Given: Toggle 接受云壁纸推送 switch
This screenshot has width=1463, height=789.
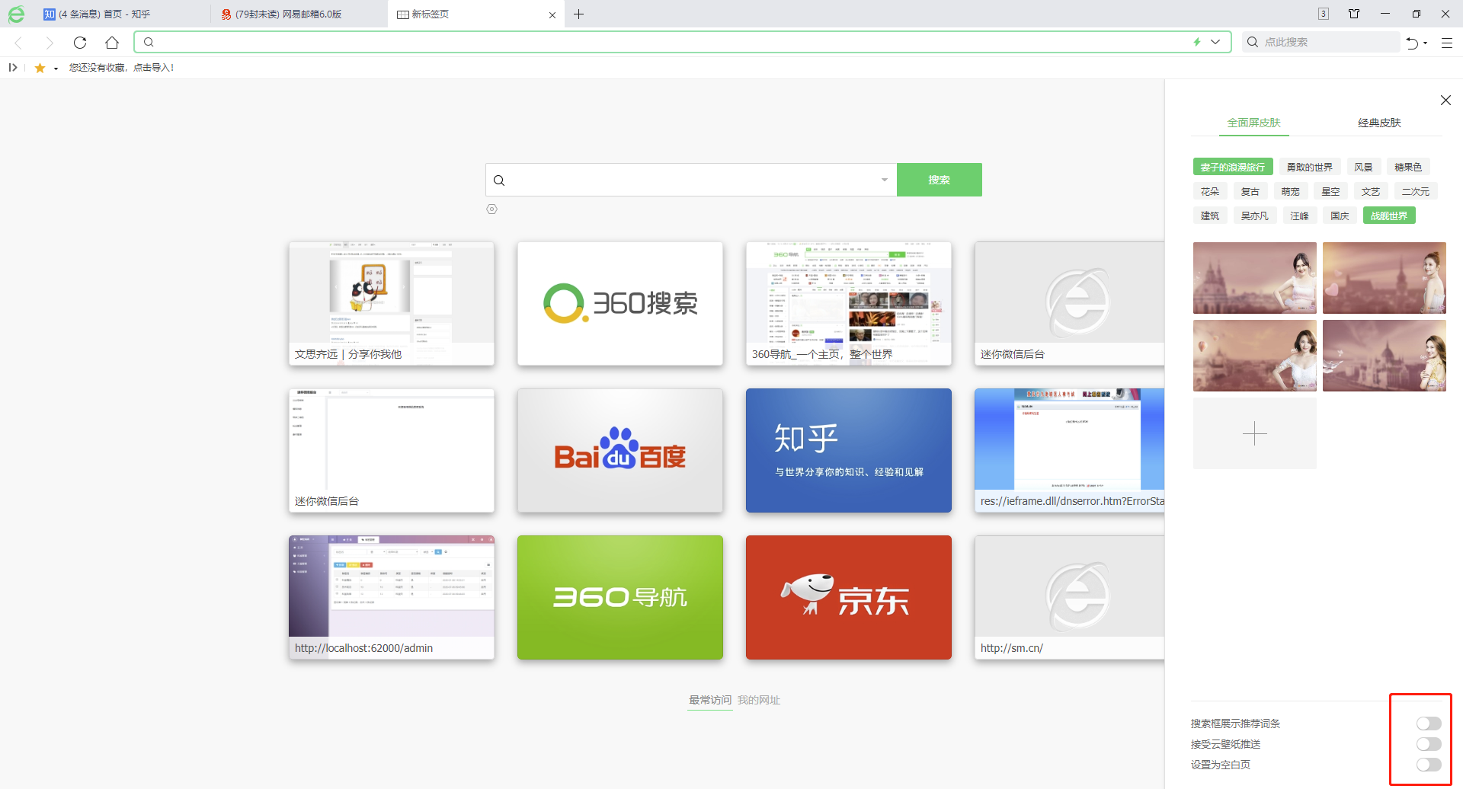Looking at the screenshot, I should tap(1429, 744).
